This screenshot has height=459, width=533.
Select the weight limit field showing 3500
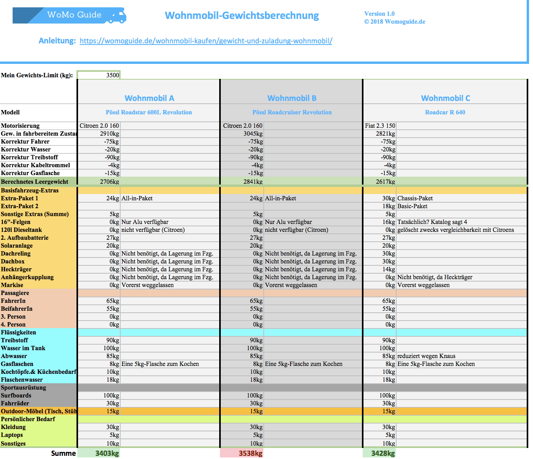tap(99, 75)
